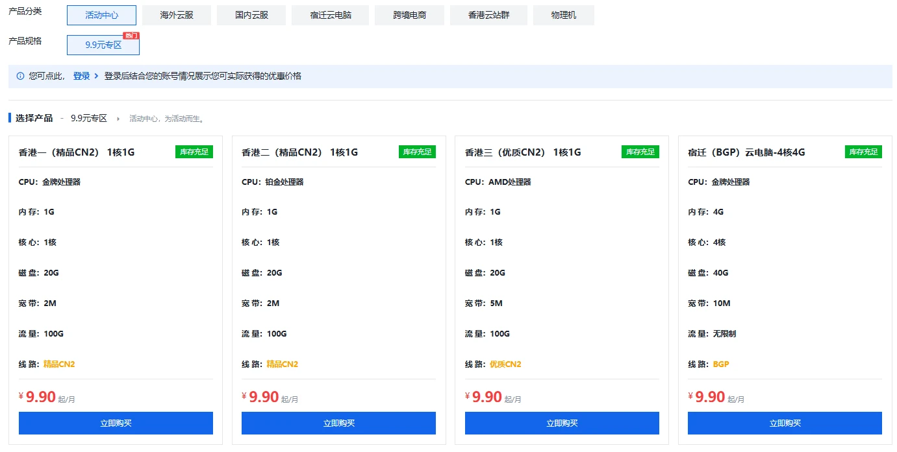Select the 活动中心 category tab
This screenshot has height=452, width=897.
pyautogui.click(x=101, y=15)
